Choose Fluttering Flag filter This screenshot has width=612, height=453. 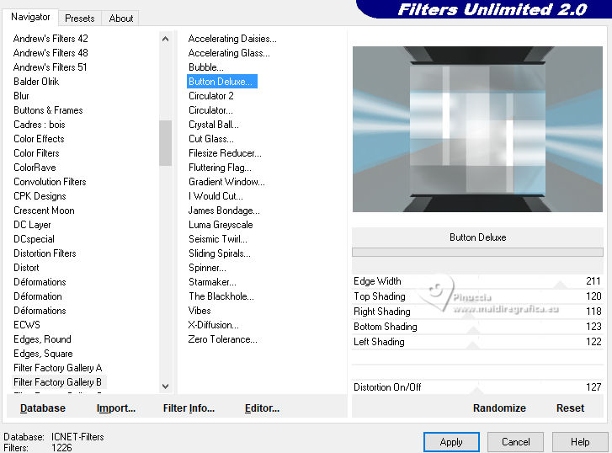click(x=220, y=168)
